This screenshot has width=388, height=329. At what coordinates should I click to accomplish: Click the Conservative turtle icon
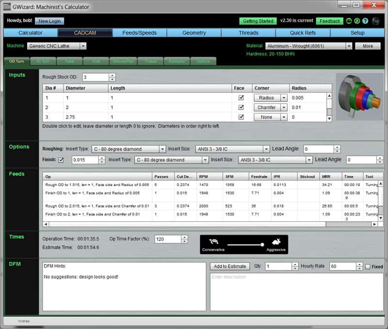tap(213, 242)
